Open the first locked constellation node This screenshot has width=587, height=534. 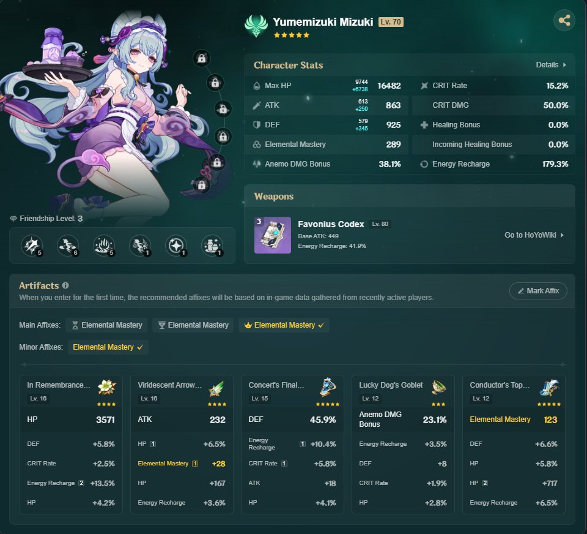coord(202,59)
